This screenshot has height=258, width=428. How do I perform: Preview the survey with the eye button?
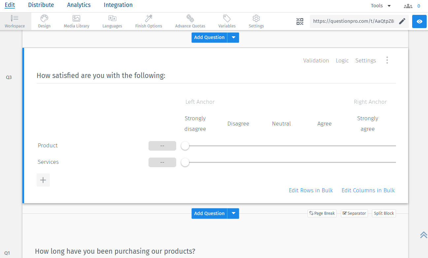[x=419, y=21]
